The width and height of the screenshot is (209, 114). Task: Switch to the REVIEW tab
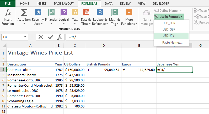[x=125, y=4]
